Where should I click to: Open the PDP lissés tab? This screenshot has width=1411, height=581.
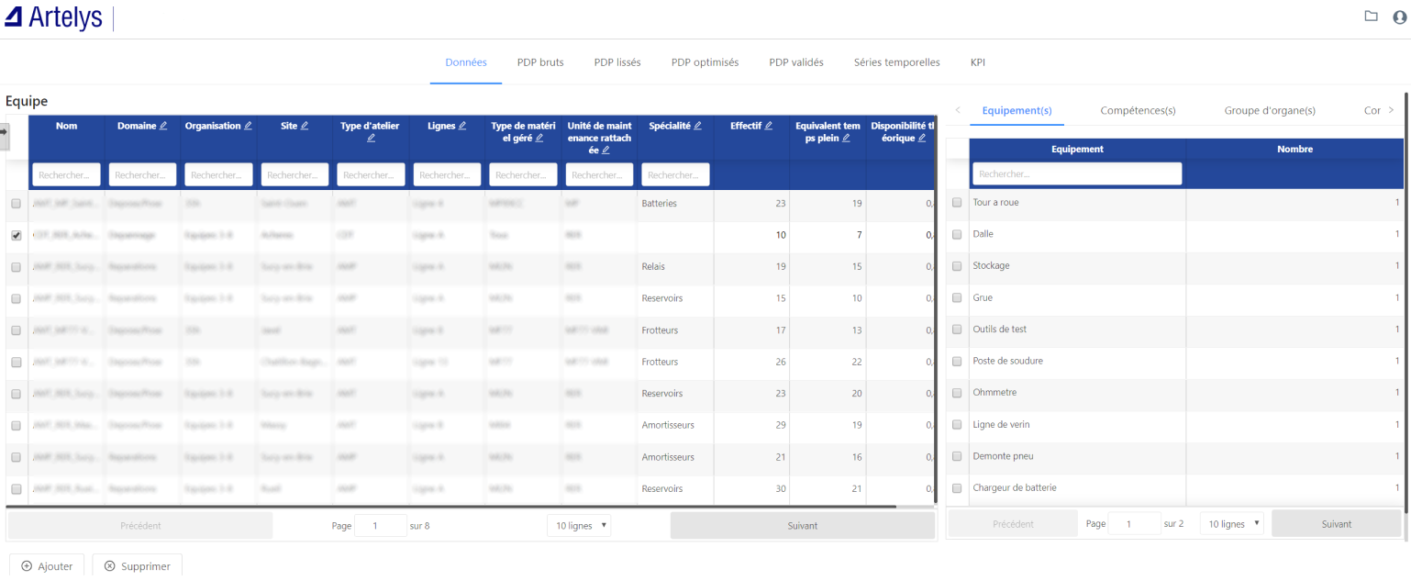pyautogui.click(x=617, y=62)
